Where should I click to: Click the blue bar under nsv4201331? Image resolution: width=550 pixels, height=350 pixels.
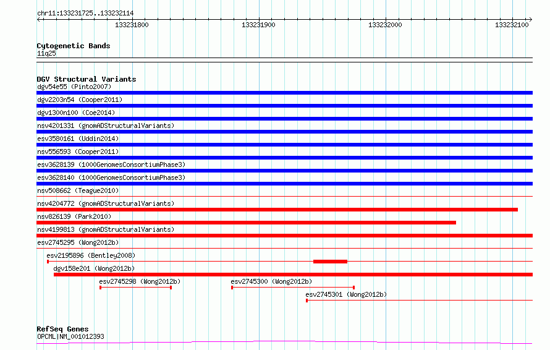284,132
